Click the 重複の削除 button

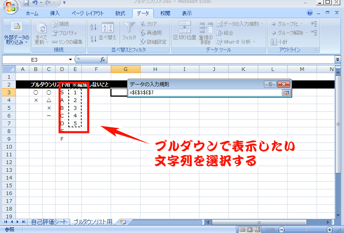[x=206, y=33]
